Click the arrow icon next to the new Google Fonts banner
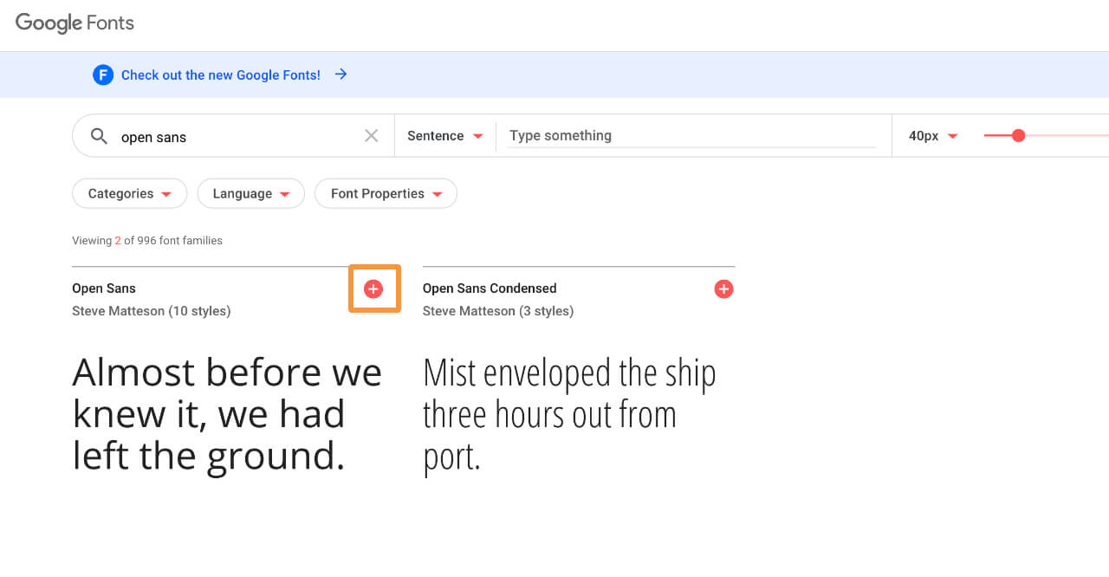Image resolution: width=1109 pixels, height=577 pixels. click(341, 75)
